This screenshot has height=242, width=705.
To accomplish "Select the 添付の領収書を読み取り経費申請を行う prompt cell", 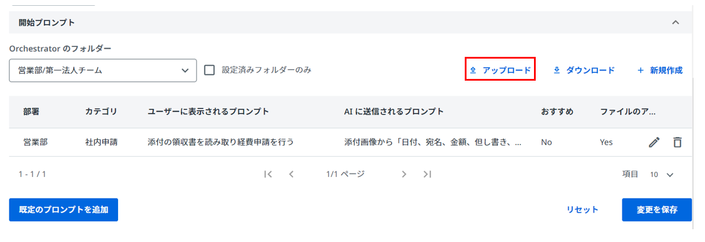I will [x=220, y=142].
